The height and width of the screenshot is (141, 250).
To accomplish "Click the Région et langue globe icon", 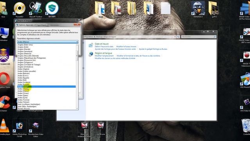I will tap(91, 54).
